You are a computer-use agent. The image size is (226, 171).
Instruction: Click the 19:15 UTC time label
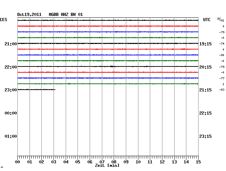[205, 44]
